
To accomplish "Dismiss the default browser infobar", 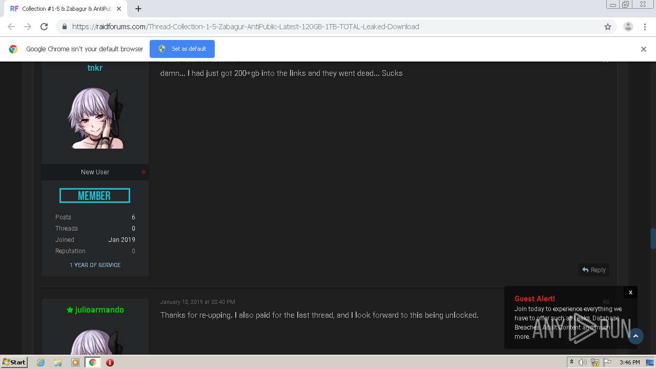I will (644, 49).
